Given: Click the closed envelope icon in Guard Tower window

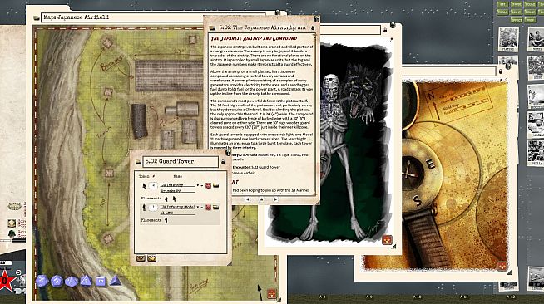Looking at the screenshot, I should click(x=141, y=258).
